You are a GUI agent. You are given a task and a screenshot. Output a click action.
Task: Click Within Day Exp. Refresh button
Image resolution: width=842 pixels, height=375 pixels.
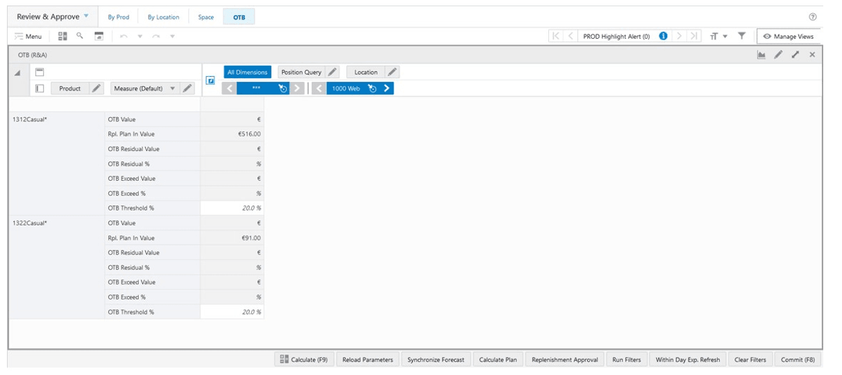[x=688, y=360]
